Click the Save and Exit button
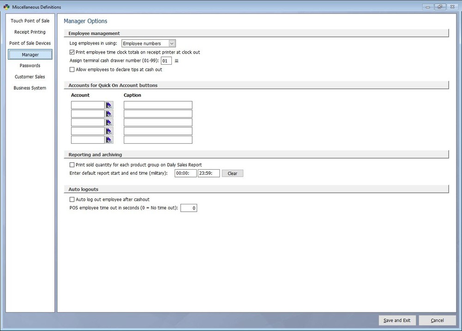Image resolution: width=462 pixels, height=331 pixels. pyautogui.click(x=397, y=320)
